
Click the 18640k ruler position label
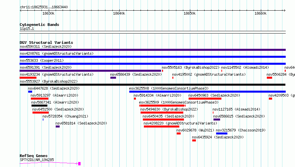click(119, 13)
